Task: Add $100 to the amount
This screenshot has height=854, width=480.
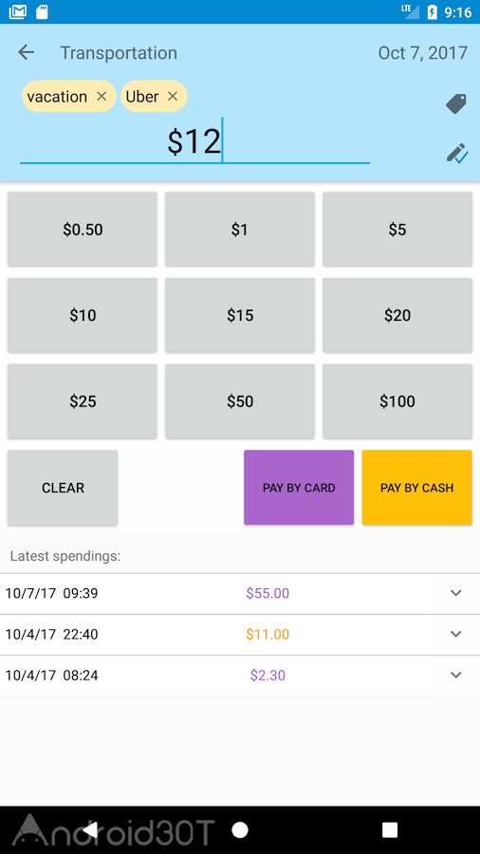Action: 397,401
